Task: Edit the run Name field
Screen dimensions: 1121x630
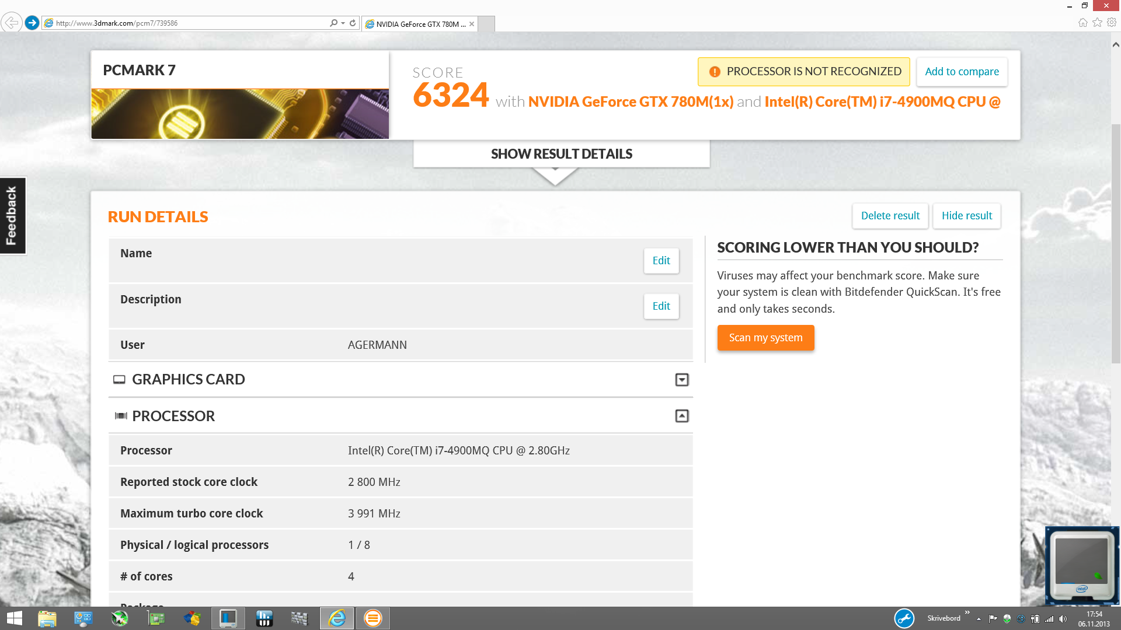Action: coord(661,261)
